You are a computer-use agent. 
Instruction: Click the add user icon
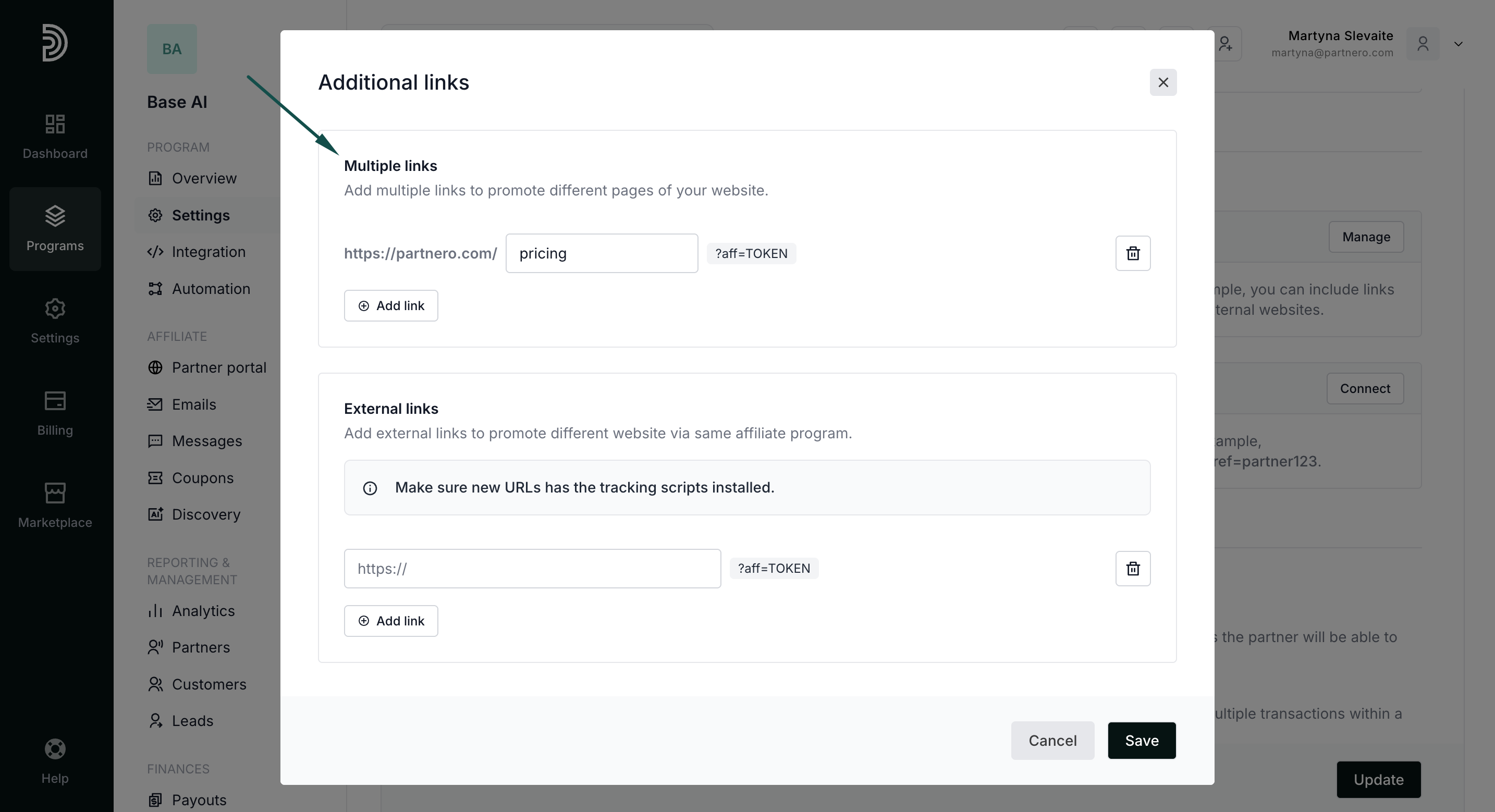pos(1225,44)
